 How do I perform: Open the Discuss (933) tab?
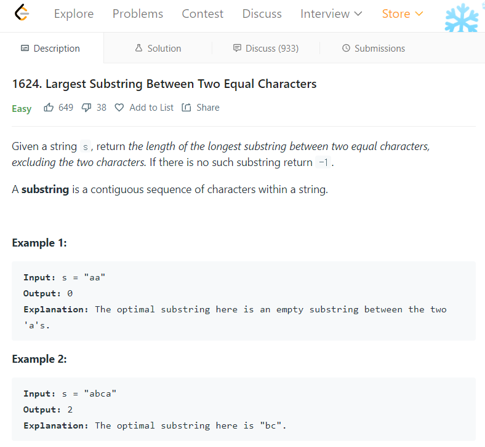coord(266,48)
